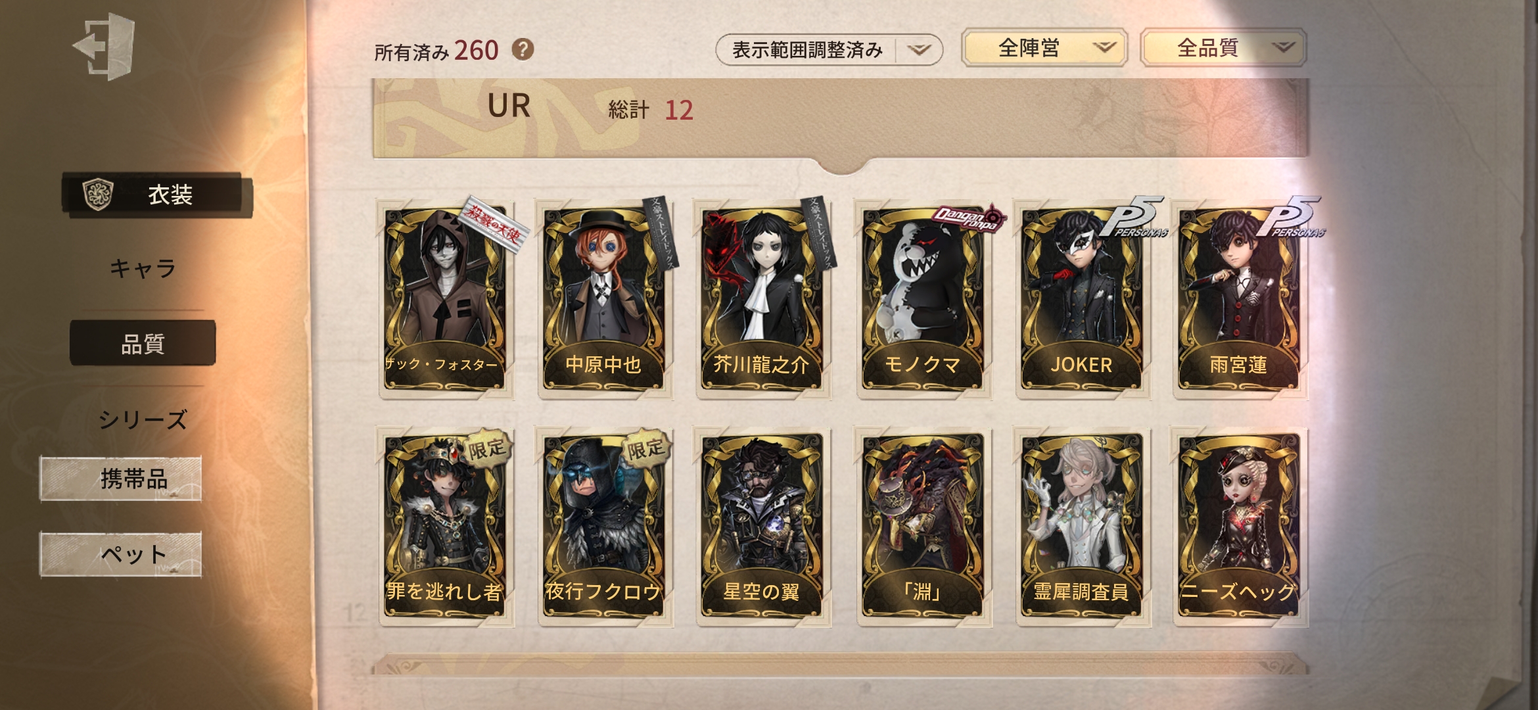Viewport: 1538px width, 710px height.
Task: Open the 全品質 quality filter
Action: (1223, 47)
